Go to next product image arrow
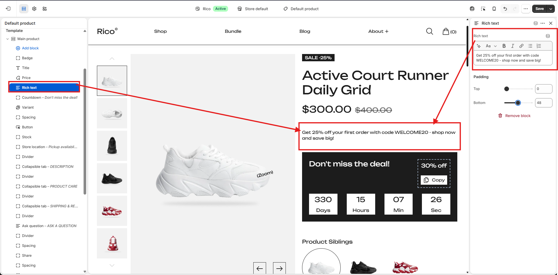Viewport: 558px width, 275px height. (279, 268)
